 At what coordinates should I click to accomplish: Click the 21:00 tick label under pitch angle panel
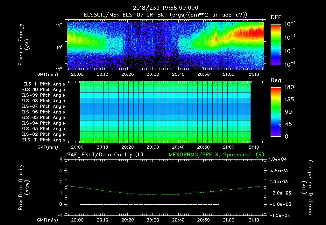[x=229, y=147]
